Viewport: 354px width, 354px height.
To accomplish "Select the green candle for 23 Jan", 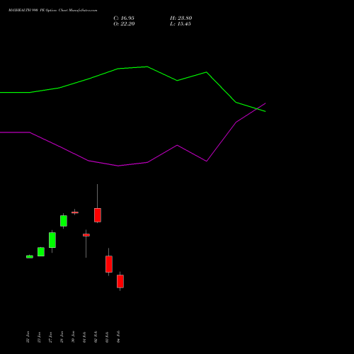I will click(x=41, y=252).
